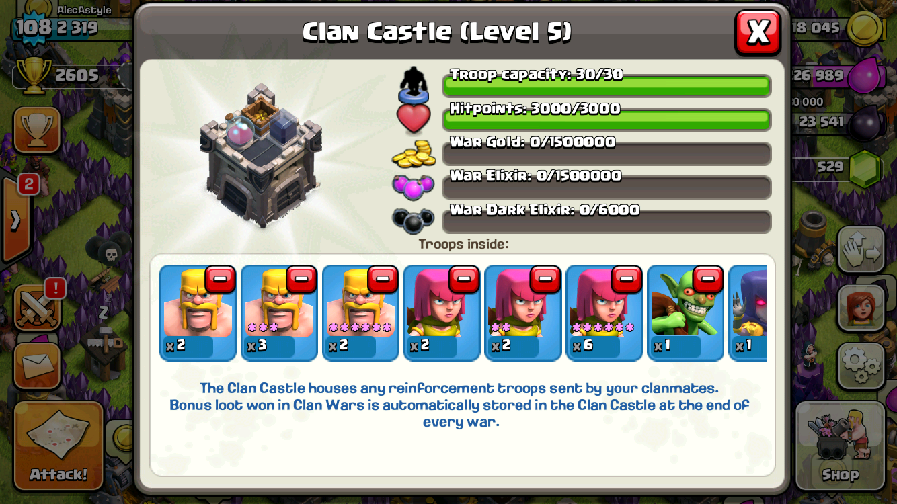Select the two-star Archers x2 card
Viewport: 897px width, 504px height.
click(x=523, y=312)
